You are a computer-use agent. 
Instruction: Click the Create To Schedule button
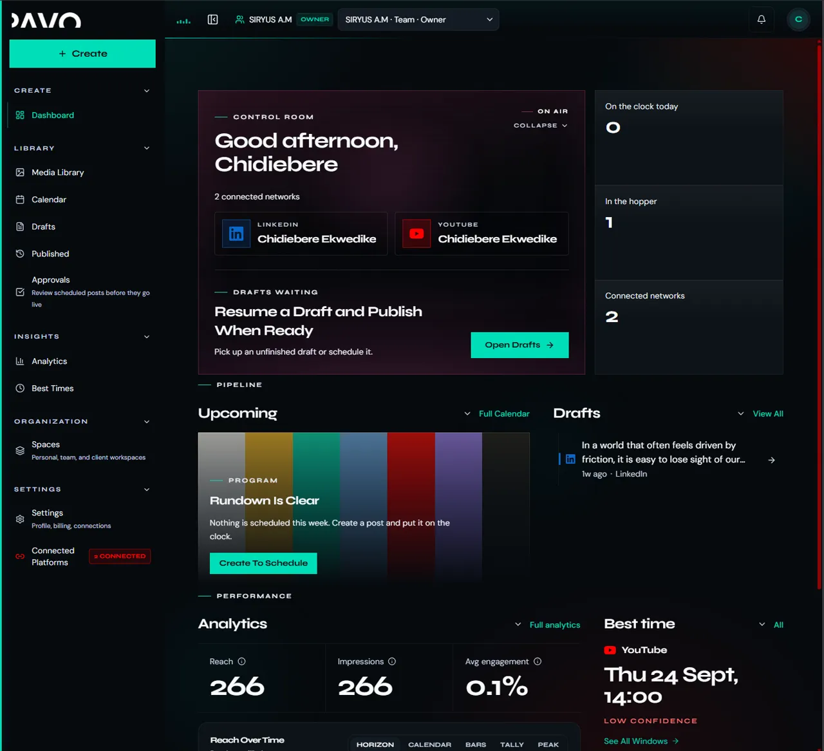263,564
